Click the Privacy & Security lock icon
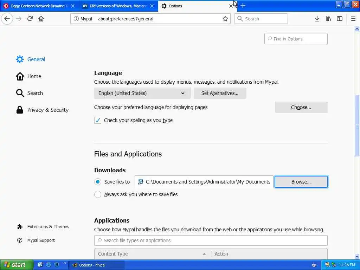 (20, 110)
